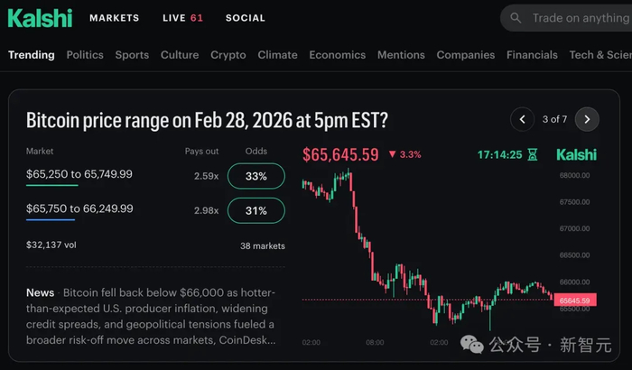
Task: Open the Social page
Action: click(246, 18)
